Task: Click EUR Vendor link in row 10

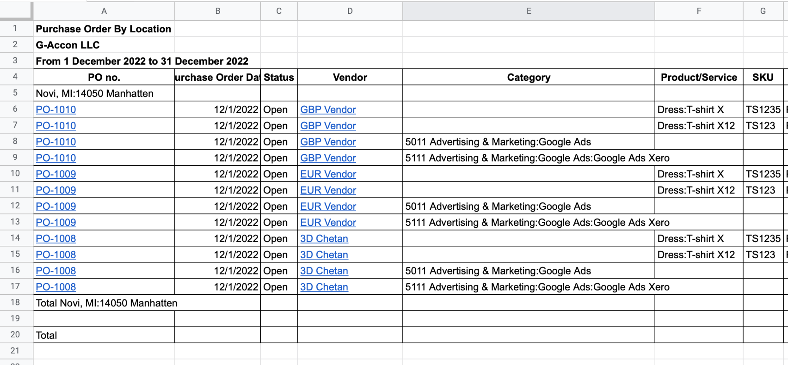Action: (x=328, y=174)
